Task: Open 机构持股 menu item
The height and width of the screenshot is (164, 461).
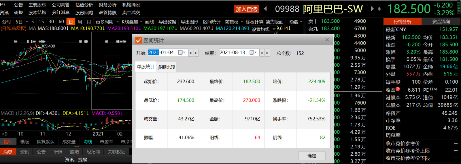Action: [x=131, y=5]
